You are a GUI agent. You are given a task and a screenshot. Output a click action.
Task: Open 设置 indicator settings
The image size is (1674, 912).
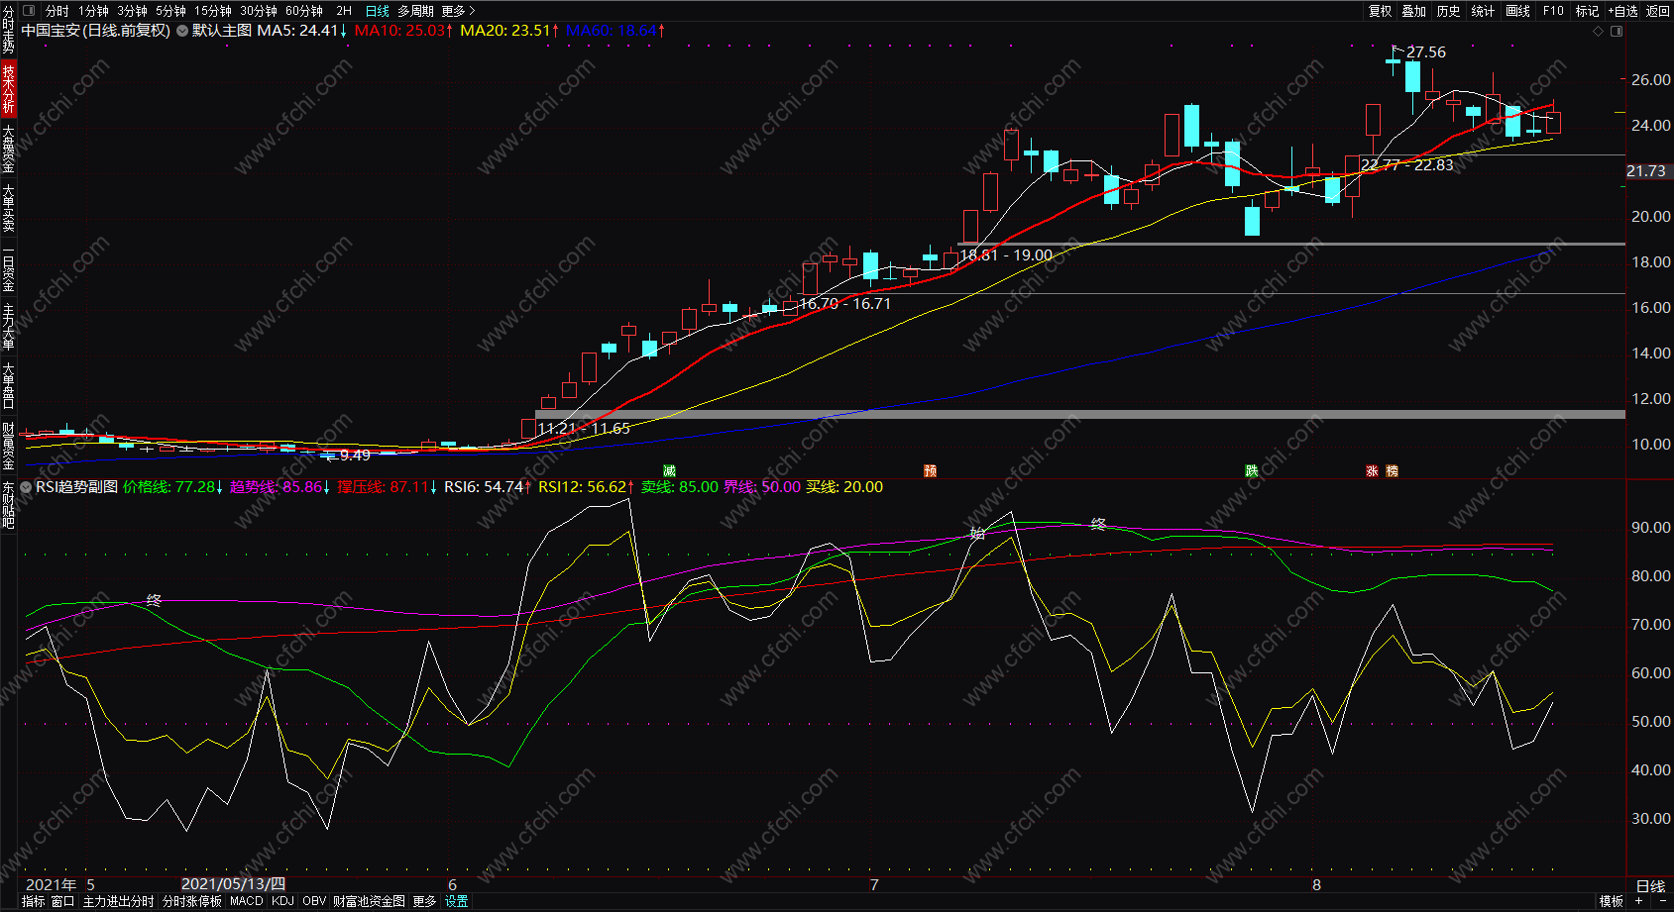point(456,902)
